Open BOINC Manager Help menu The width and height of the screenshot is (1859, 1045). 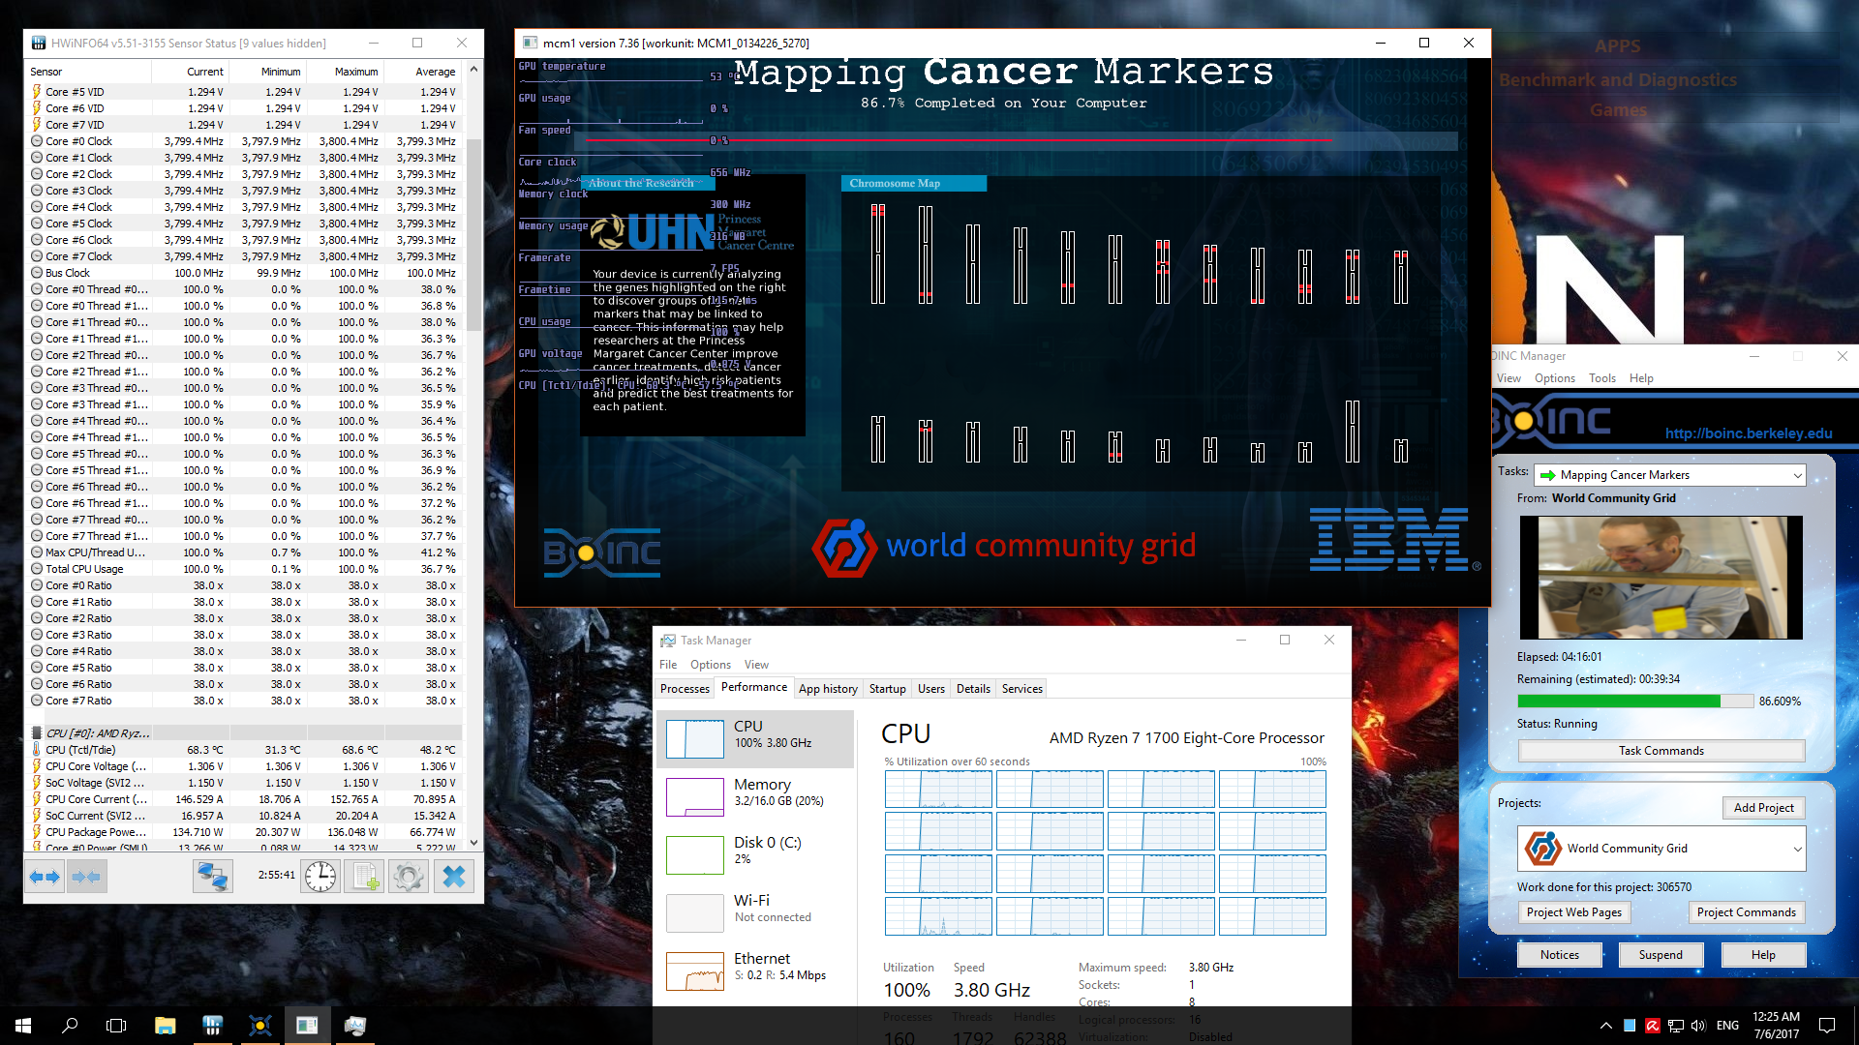click(1641, 378)
